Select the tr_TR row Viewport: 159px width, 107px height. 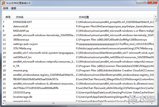(16, 66)
